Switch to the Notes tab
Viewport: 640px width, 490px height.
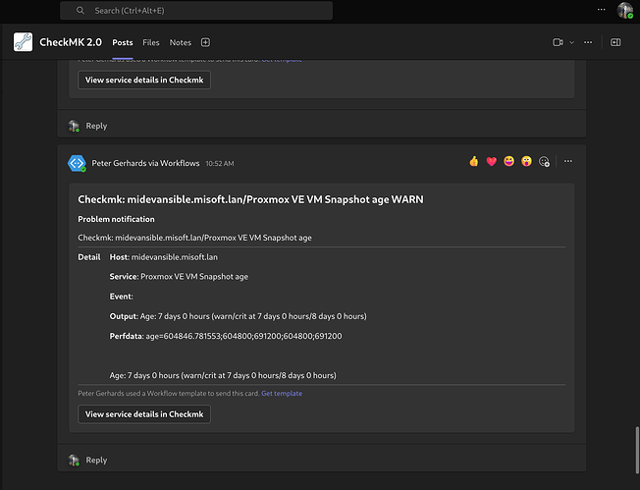(x=180, y=42)
